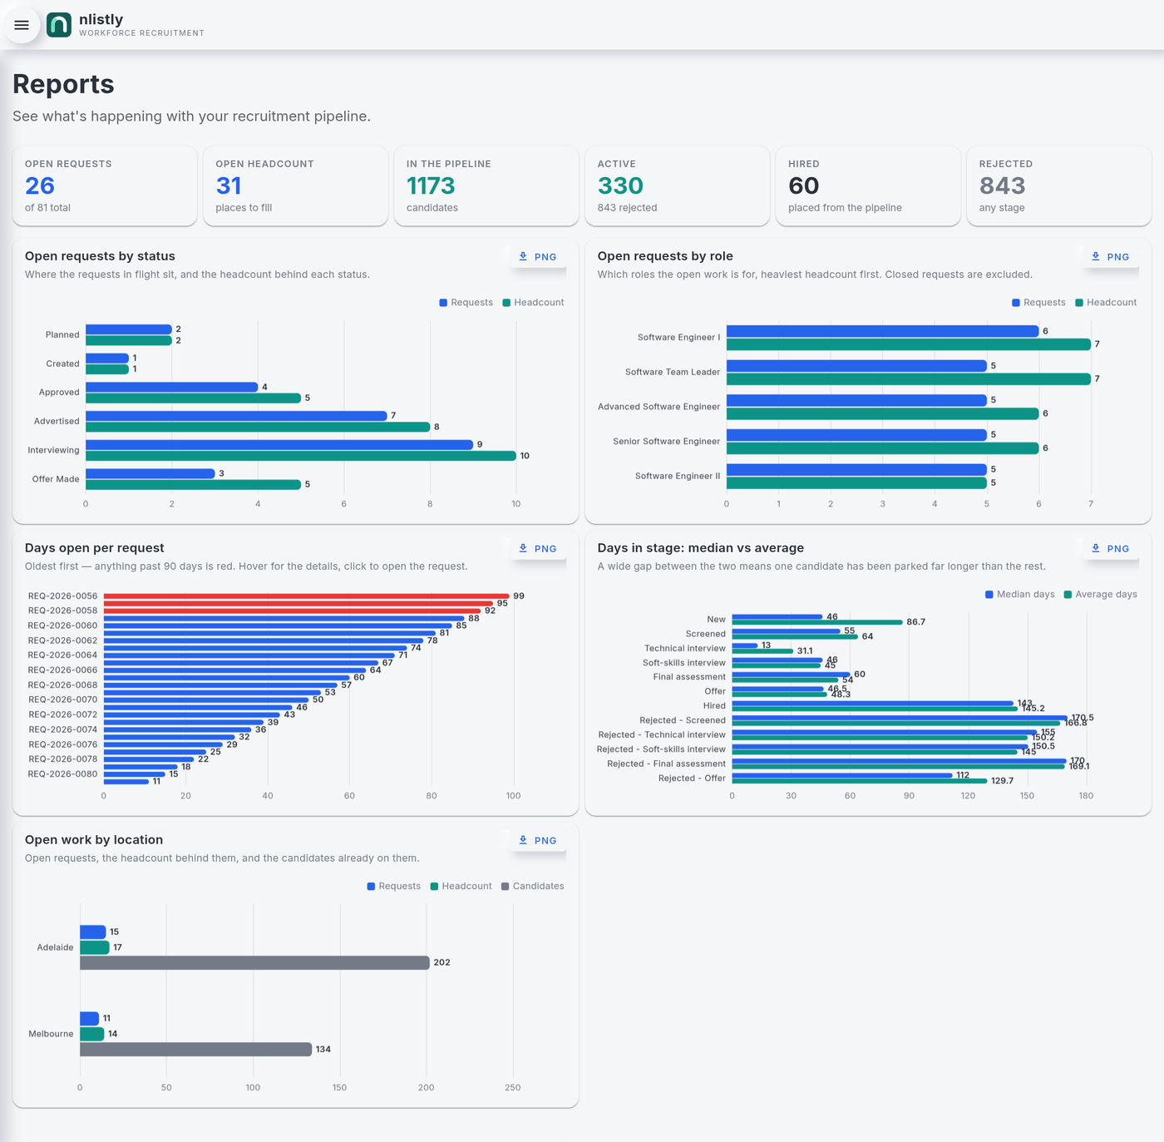Screen dimensions: 1164x1142
Task: Toggle Requests legend in role chart
Action: pyautogui.click(x=1038, y=303)
